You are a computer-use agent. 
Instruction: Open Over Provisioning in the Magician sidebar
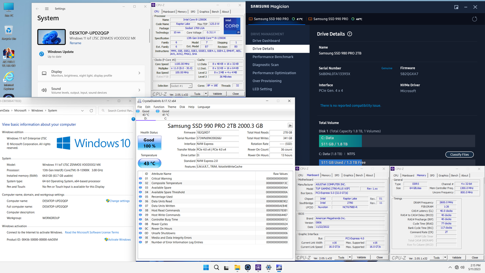pos(267,81)
